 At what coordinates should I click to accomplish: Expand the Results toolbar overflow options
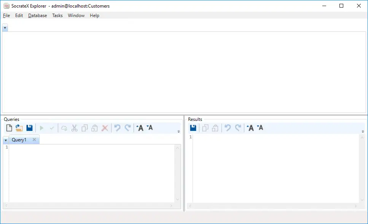pyautogui.click(x=363, y=132)
